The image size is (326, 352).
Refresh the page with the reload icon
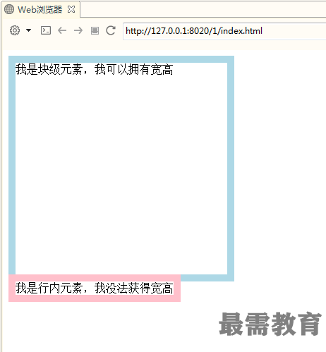tap(111, 30)
